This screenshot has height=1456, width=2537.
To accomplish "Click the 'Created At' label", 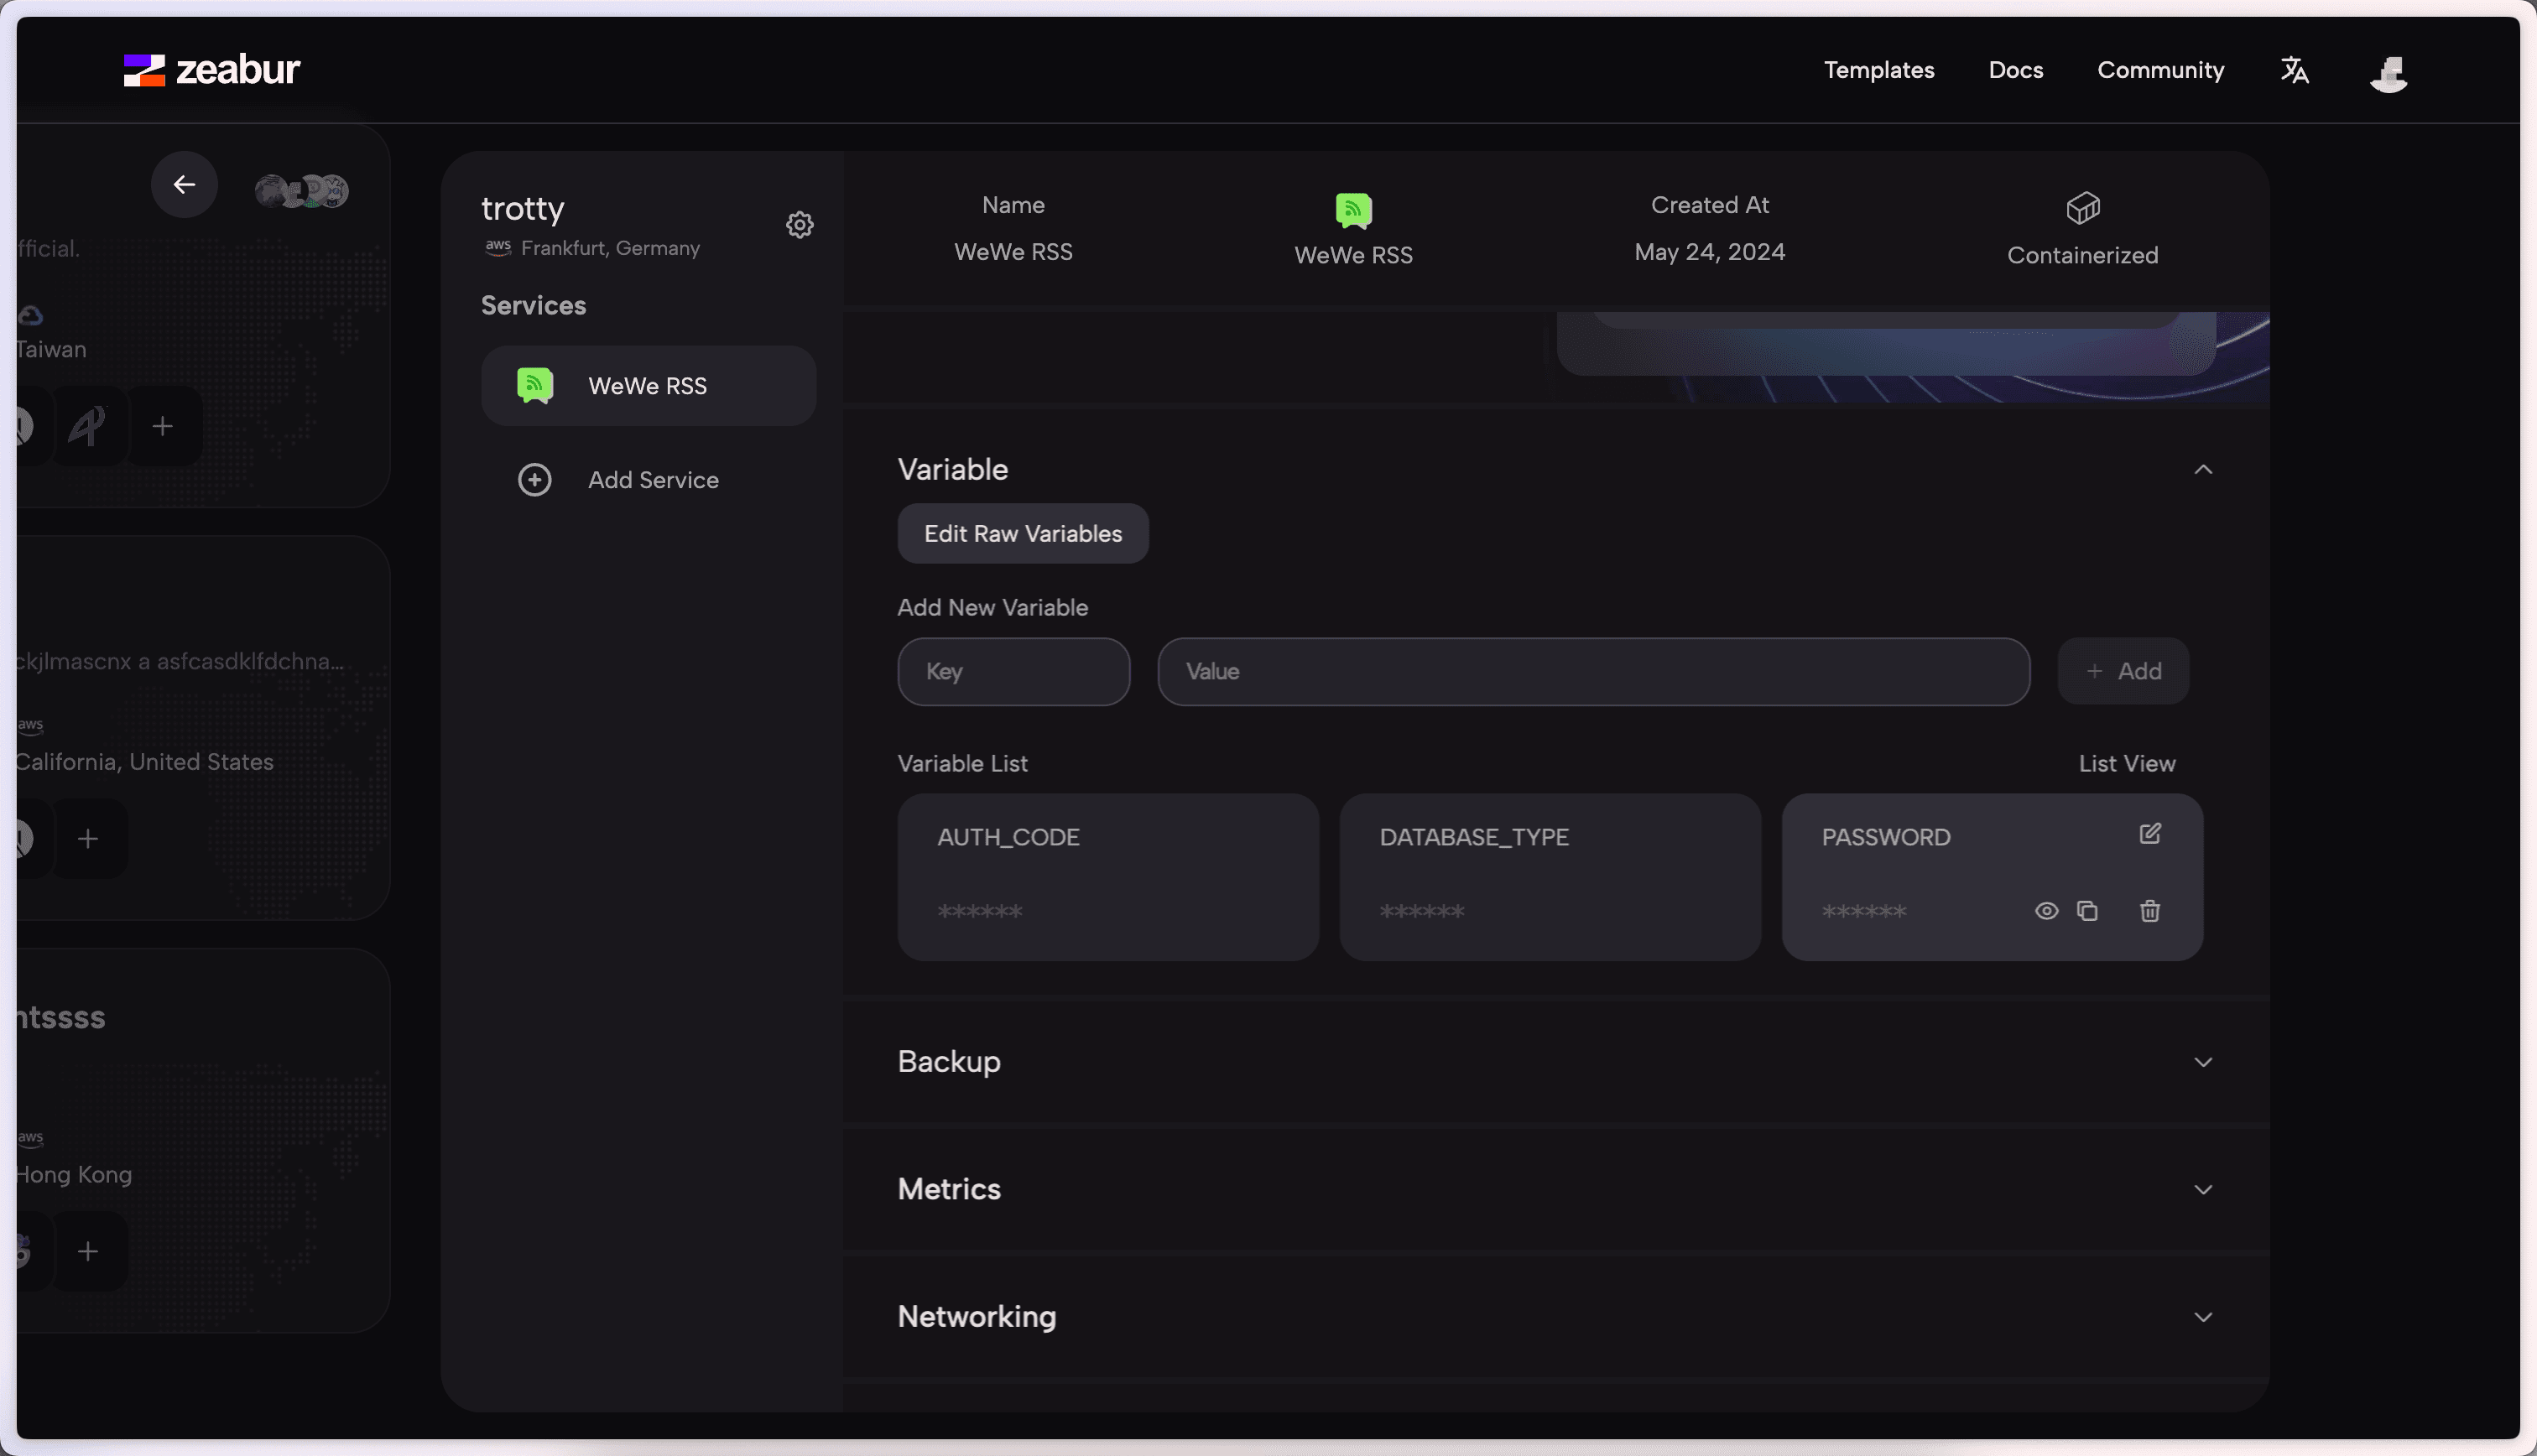I will [1709, 205].
